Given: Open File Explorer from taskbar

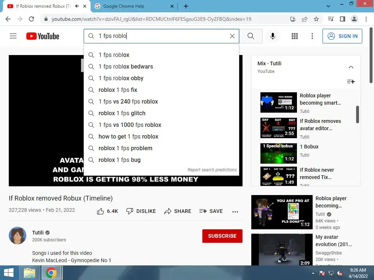Looking at the screenshot, I should click(x=30, y=273).
